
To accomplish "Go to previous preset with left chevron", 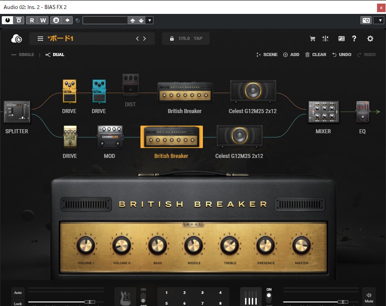I will 137,39.
